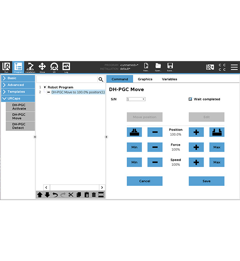Switch to the Graphics tab
Viewport: 240px width, 261px height.
pos(145,79)
